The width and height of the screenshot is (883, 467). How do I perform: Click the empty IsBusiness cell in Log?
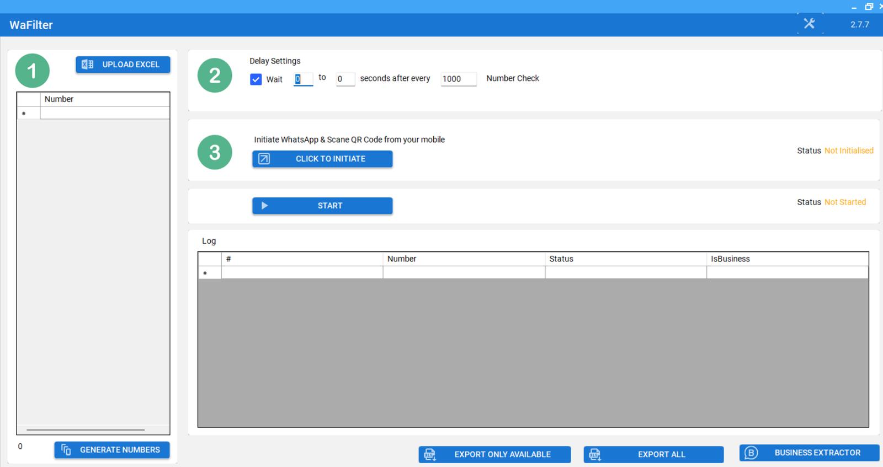click(788, 272)
